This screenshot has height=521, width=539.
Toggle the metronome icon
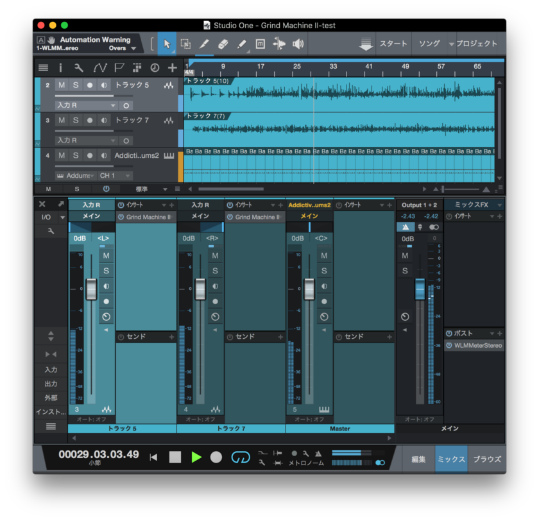click(318, 453)
